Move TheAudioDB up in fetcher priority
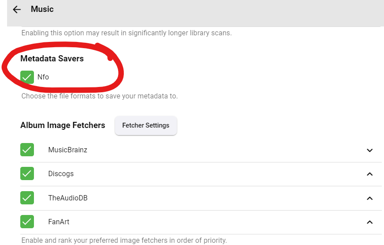The image size is (384, 245). point(369,198)
